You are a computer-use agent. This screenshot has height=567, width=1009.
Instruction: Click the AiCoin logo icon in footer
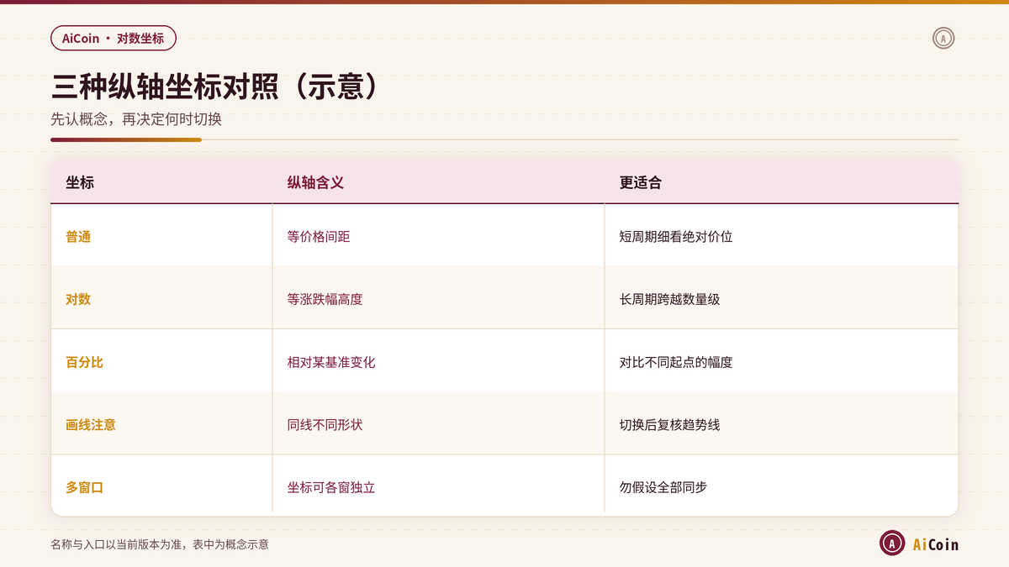pos(892,543)
